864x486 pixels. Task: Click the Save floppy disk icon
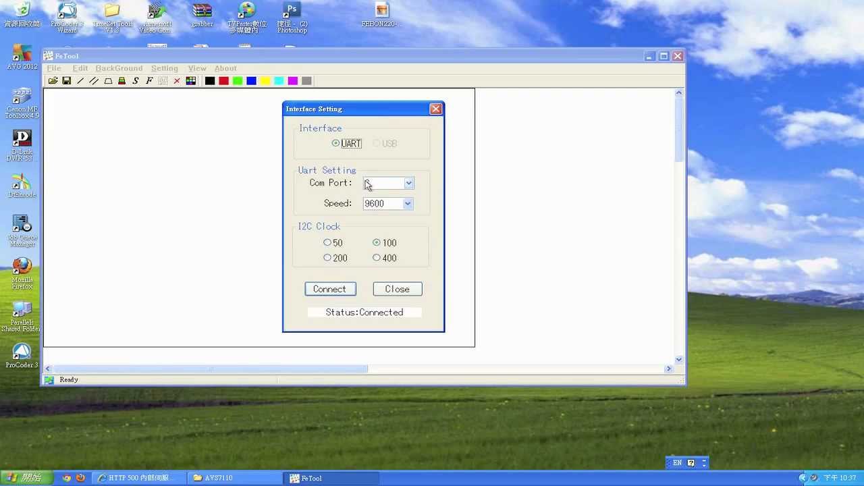point(66,81)
